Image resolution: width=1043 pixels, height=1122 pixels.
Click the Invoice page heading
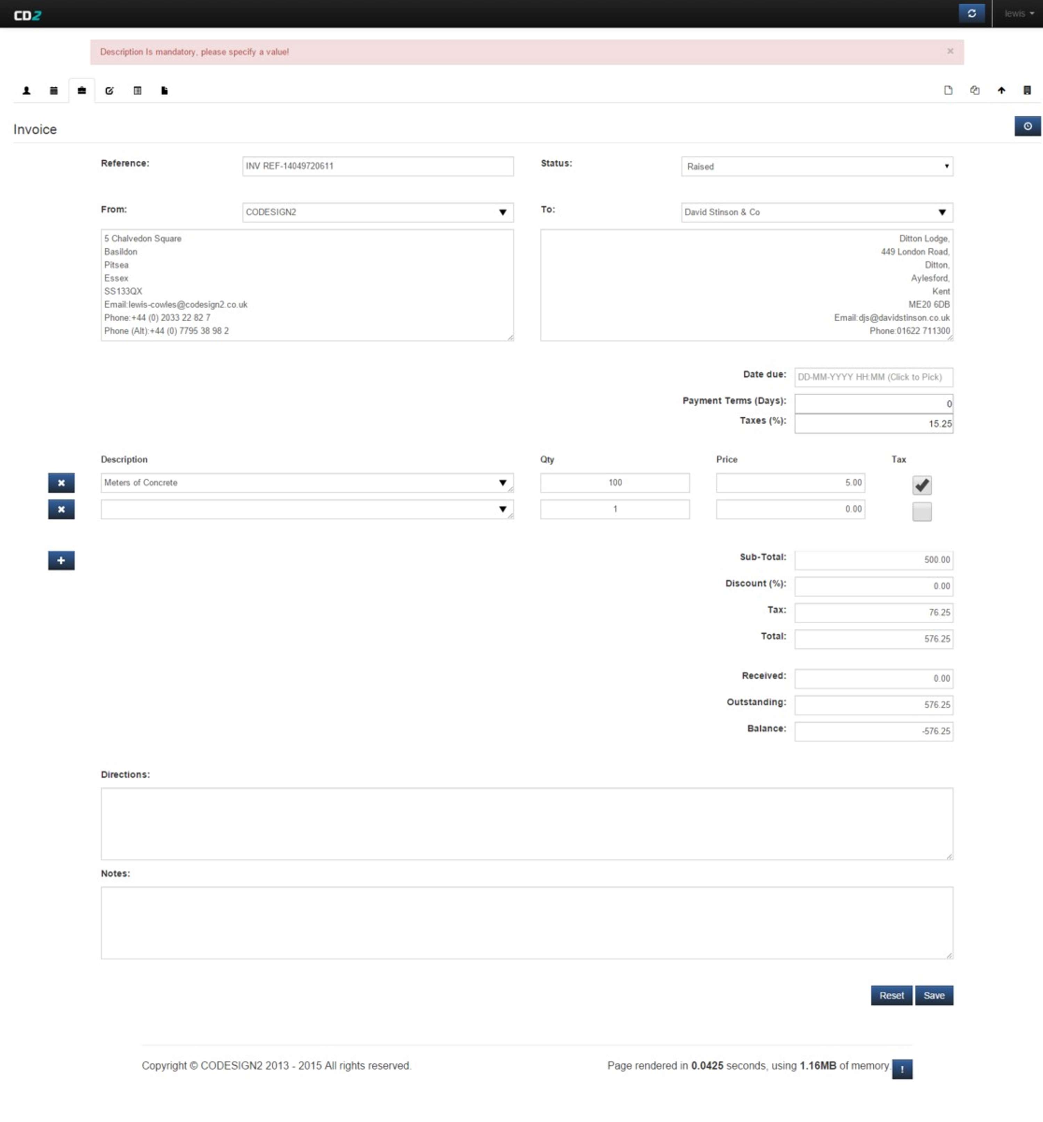pyautogui.click(x=35, y=129)
